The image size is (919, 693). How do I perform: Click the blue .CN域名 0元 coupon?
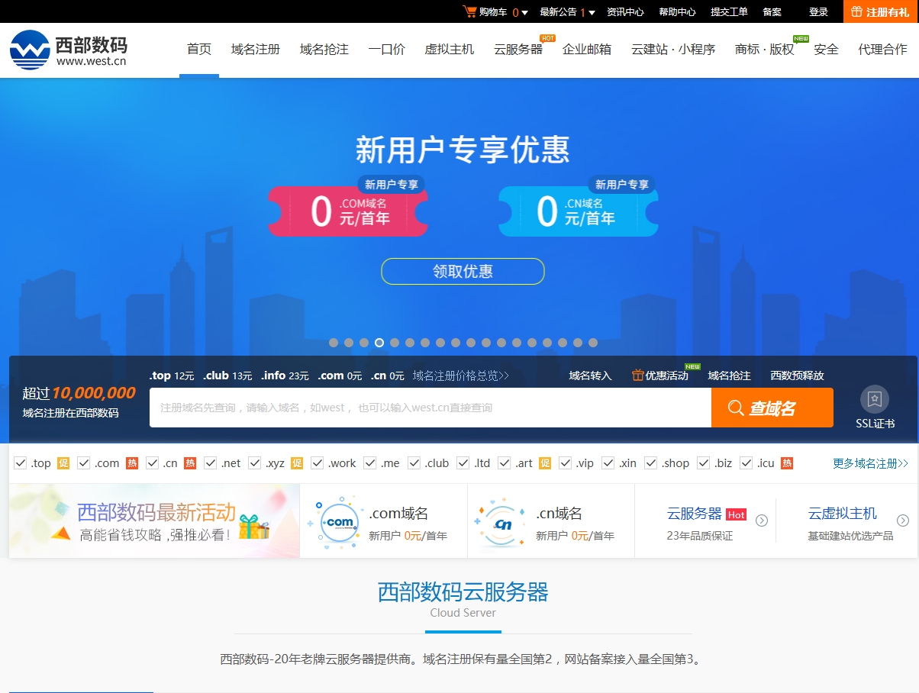[x=579, y=211]
